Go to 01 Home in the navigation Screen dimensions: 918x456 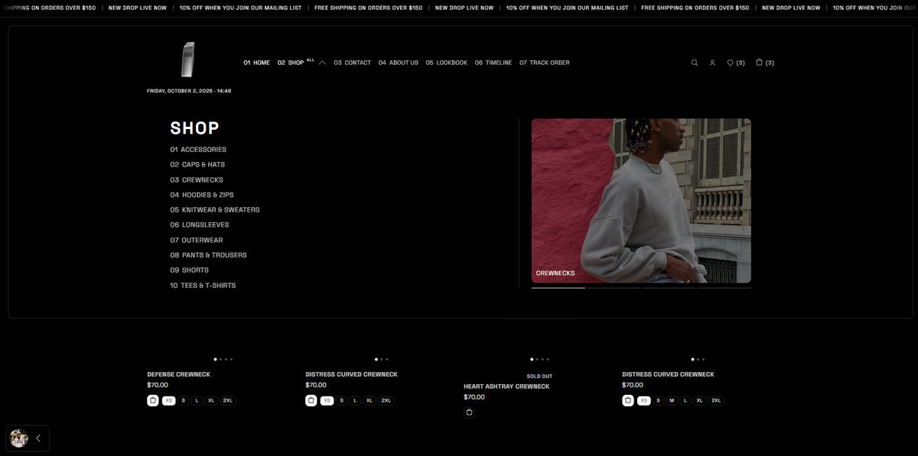pyautogui.click(x=257, y=63)
